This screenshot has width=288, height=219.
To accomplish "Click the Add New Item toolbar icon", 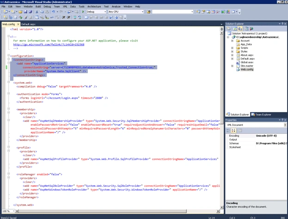I will pyautogui.click(x=13, y=12).
